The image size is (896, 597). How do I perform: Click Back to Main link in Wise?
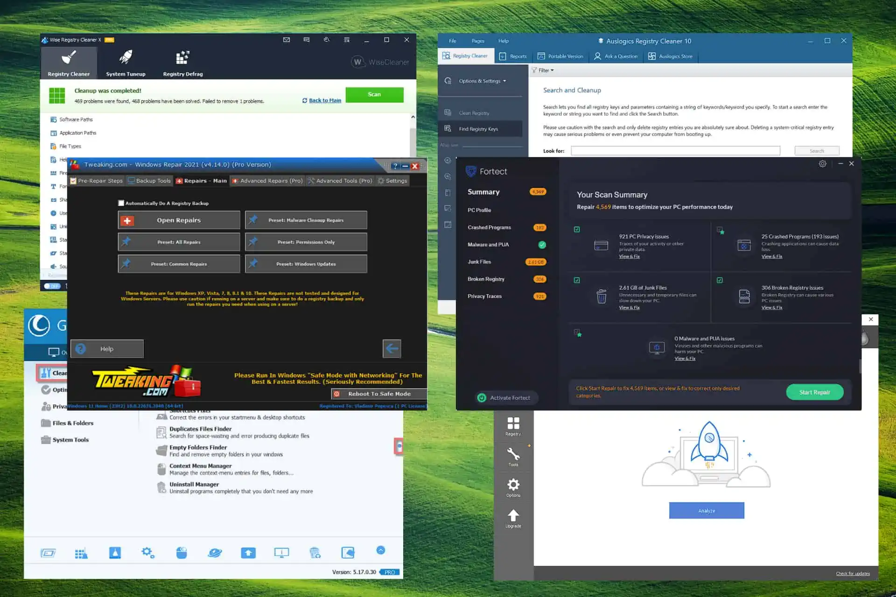[325, 100]
